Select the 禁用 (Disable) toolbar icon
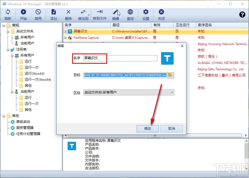Screen dimensions: 249x178 (x=38, y=14)
